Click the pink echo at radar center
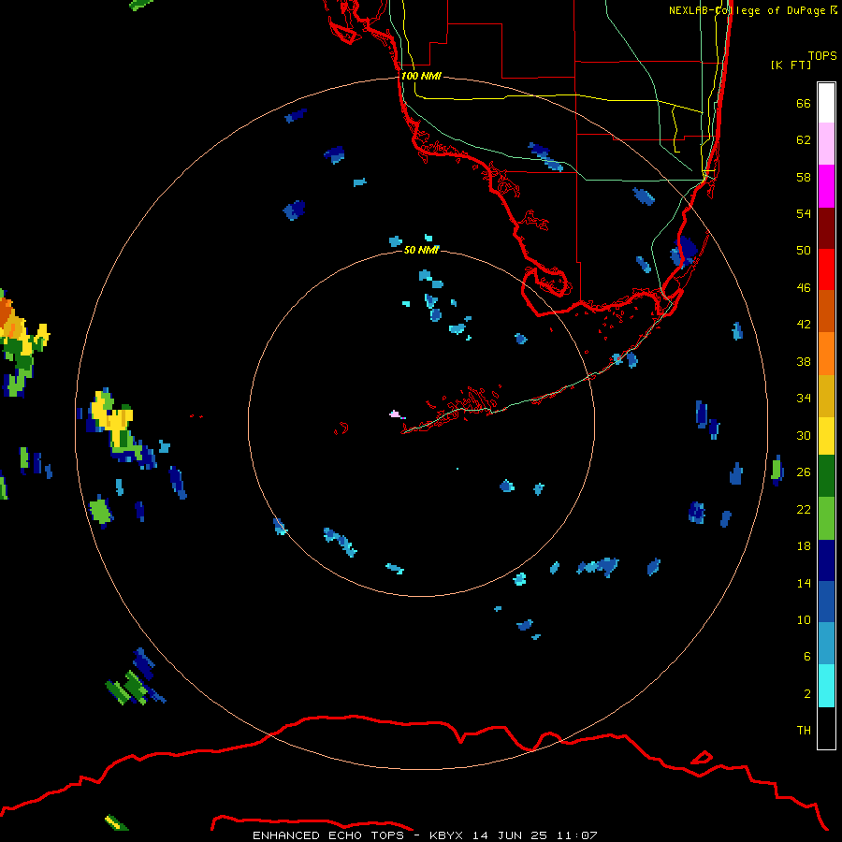 click(x=396, y=414)
